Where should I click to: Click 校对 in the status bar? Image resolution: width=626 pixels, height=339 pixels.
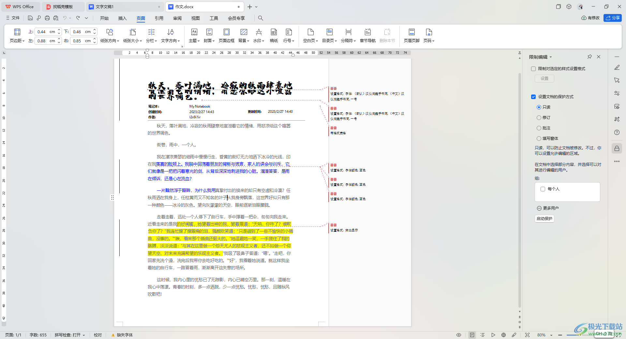(x=98, y=335)
